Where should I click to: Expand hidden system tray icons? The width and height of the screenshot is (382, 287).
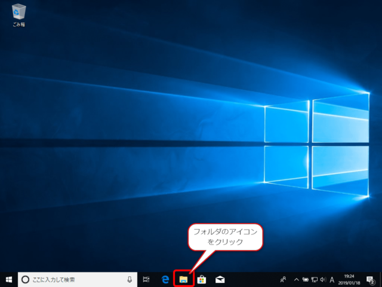(x=296, y=280)
